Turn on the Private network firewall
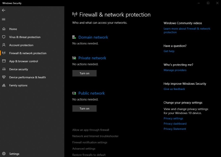Image resolution: width=221 pixels, height=157 pixels. 84,73
